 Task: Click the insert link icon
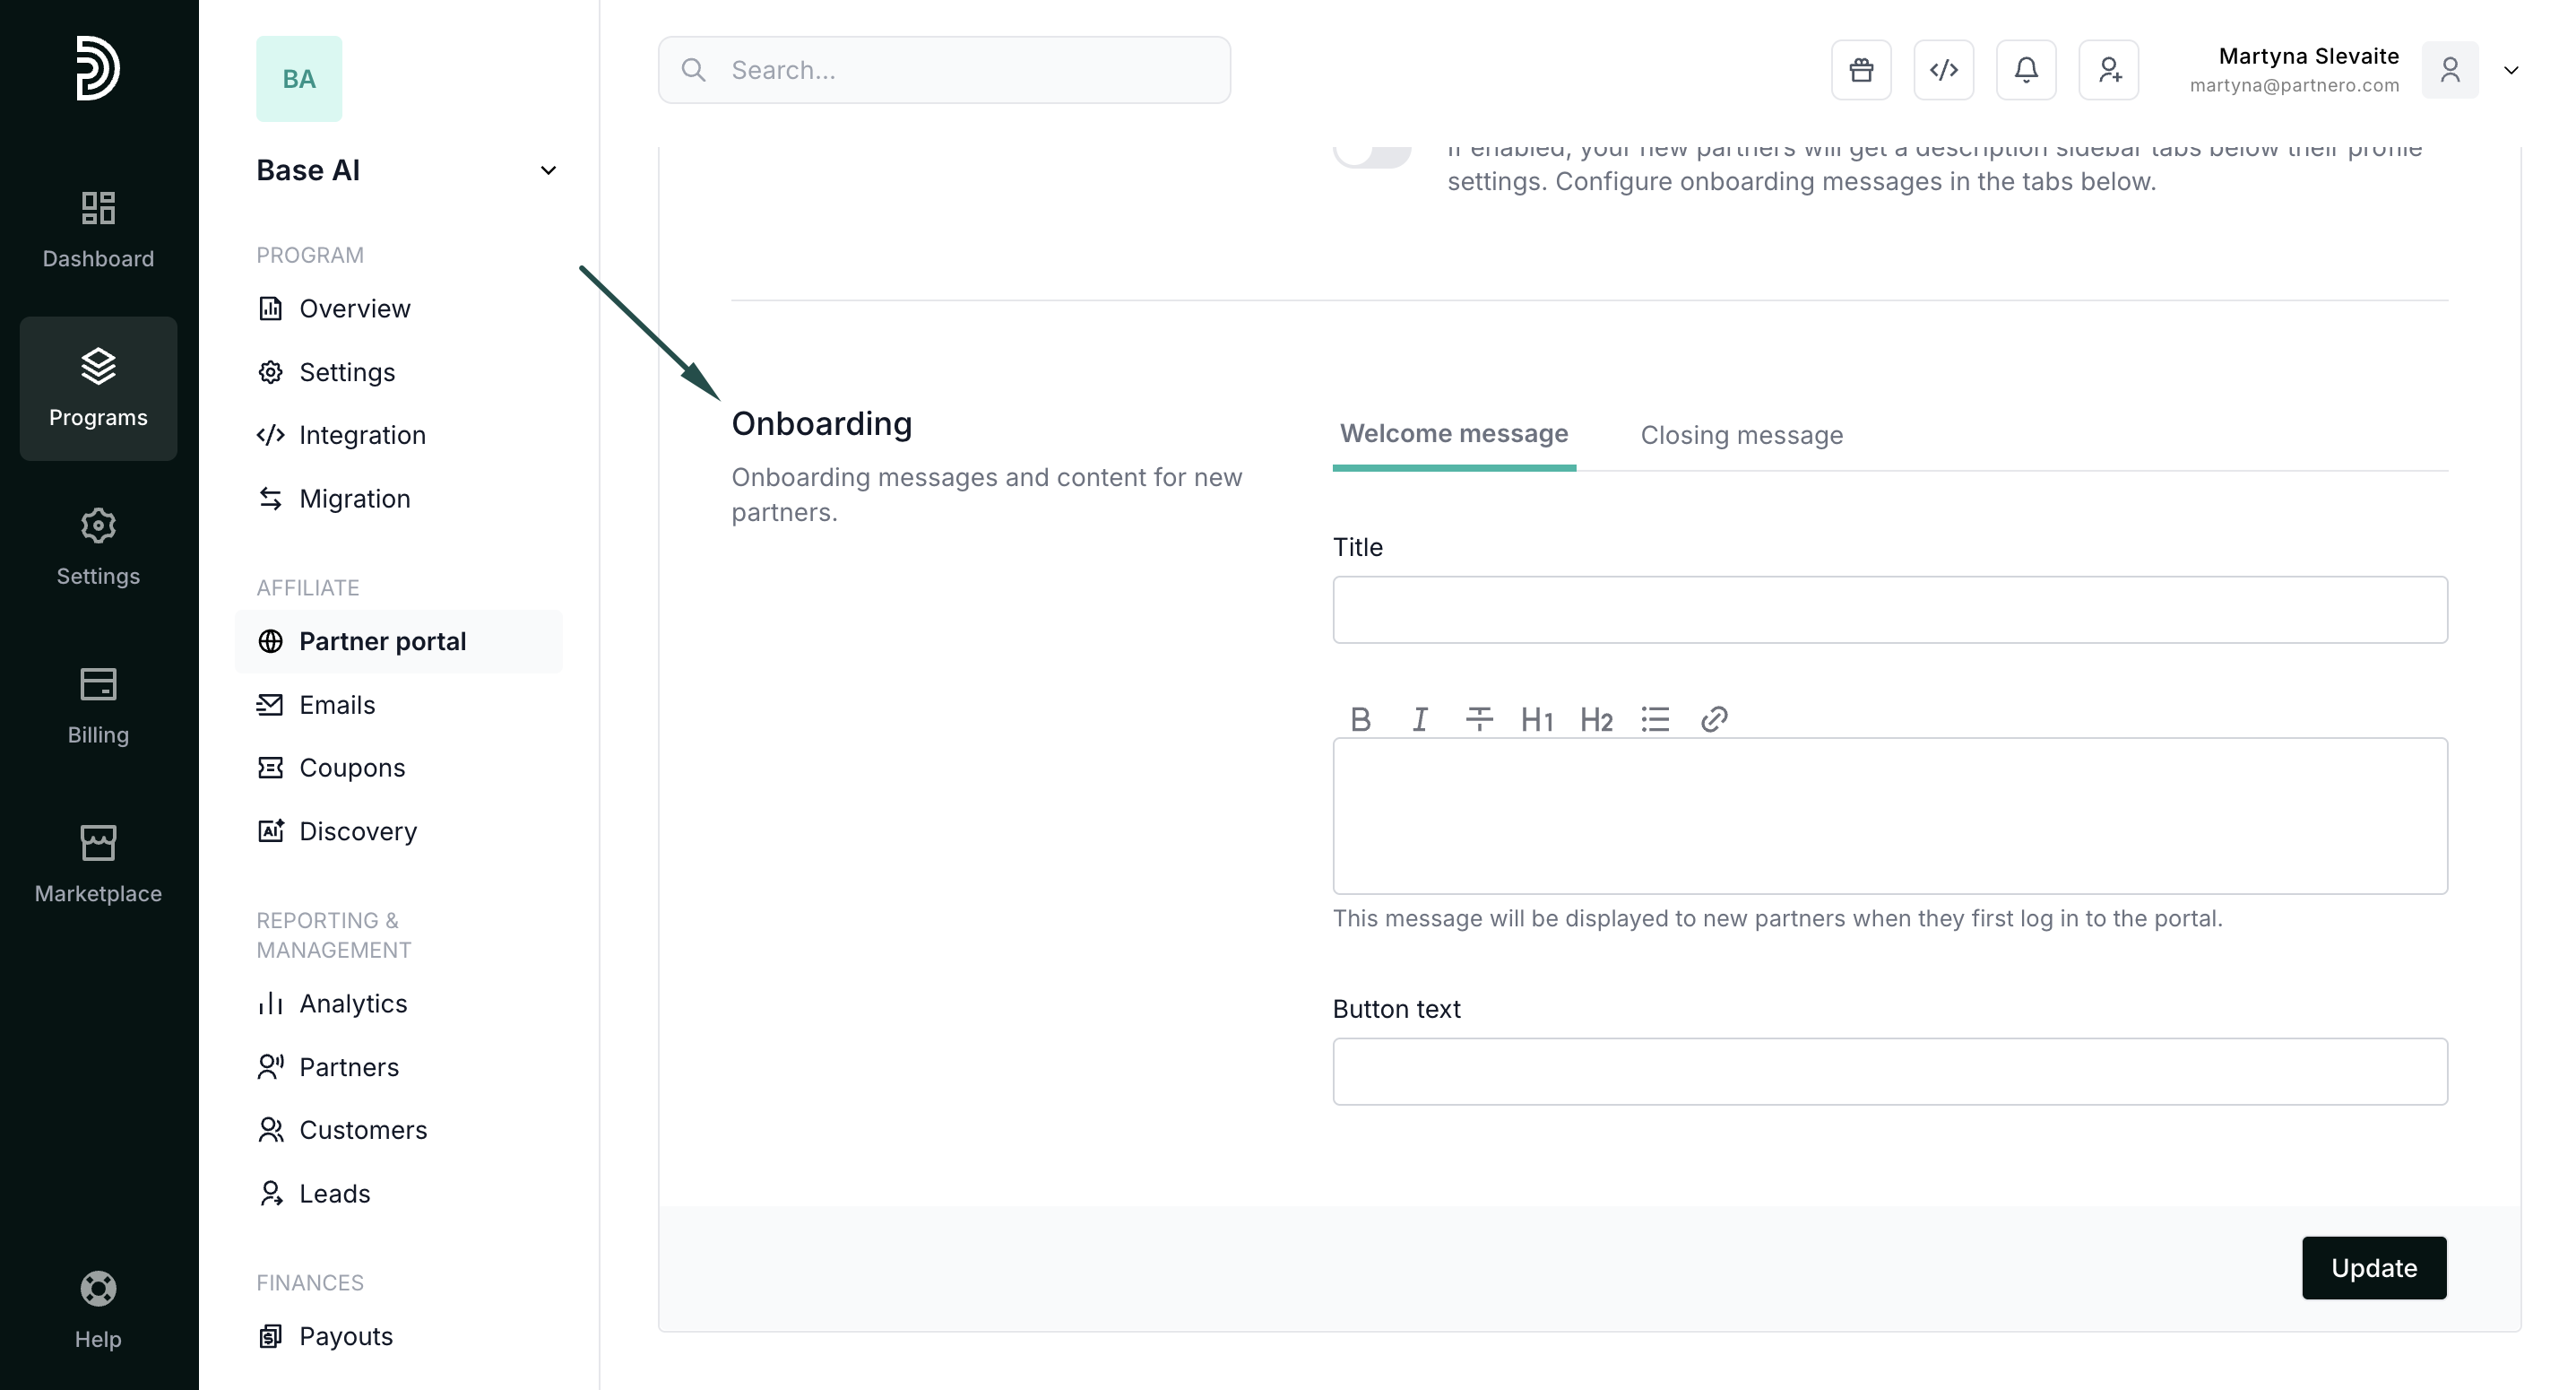pyautogui.click(x=1714, y=719)
